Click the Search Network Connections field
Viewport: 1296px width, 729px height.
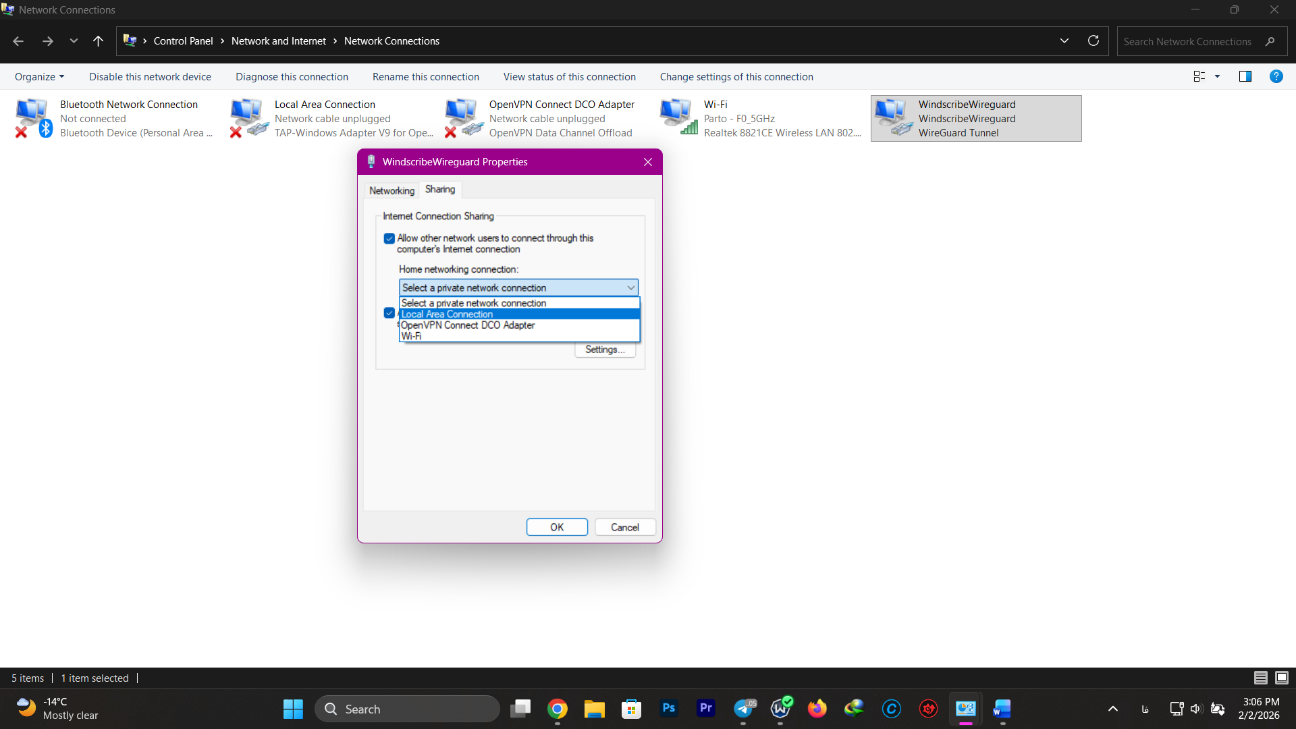point(1188,42)
